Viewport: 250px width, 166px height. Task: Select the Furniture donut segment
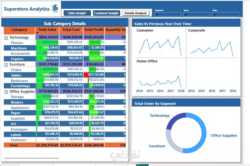[x=172, y=142]
